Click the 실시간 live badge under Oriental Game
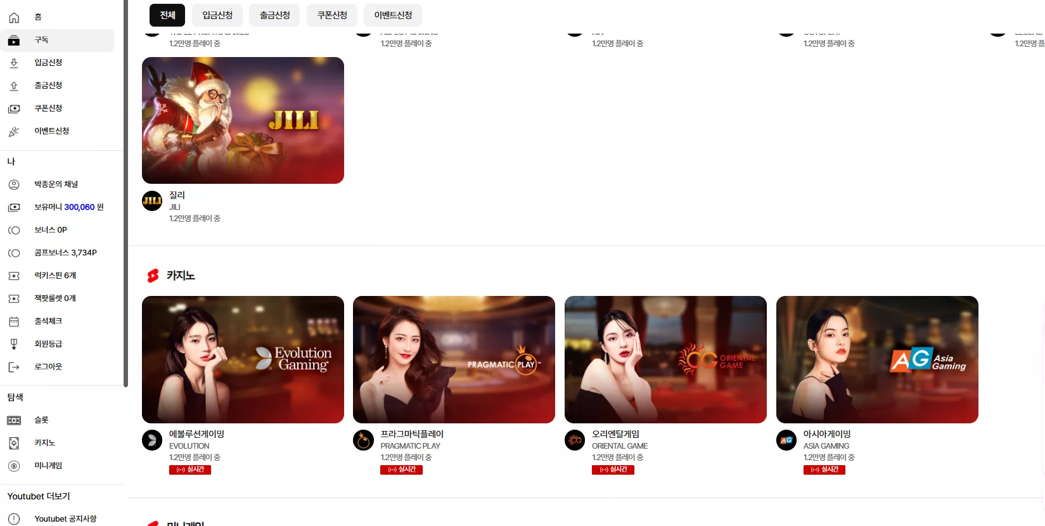 click(x=613, y=470)
